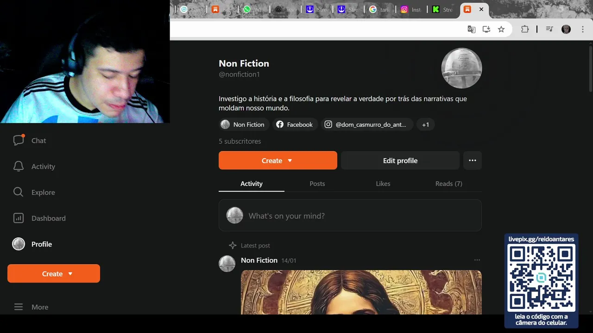Switch to the profile Activity tab

pyautogui.click(x=252, y=184)
